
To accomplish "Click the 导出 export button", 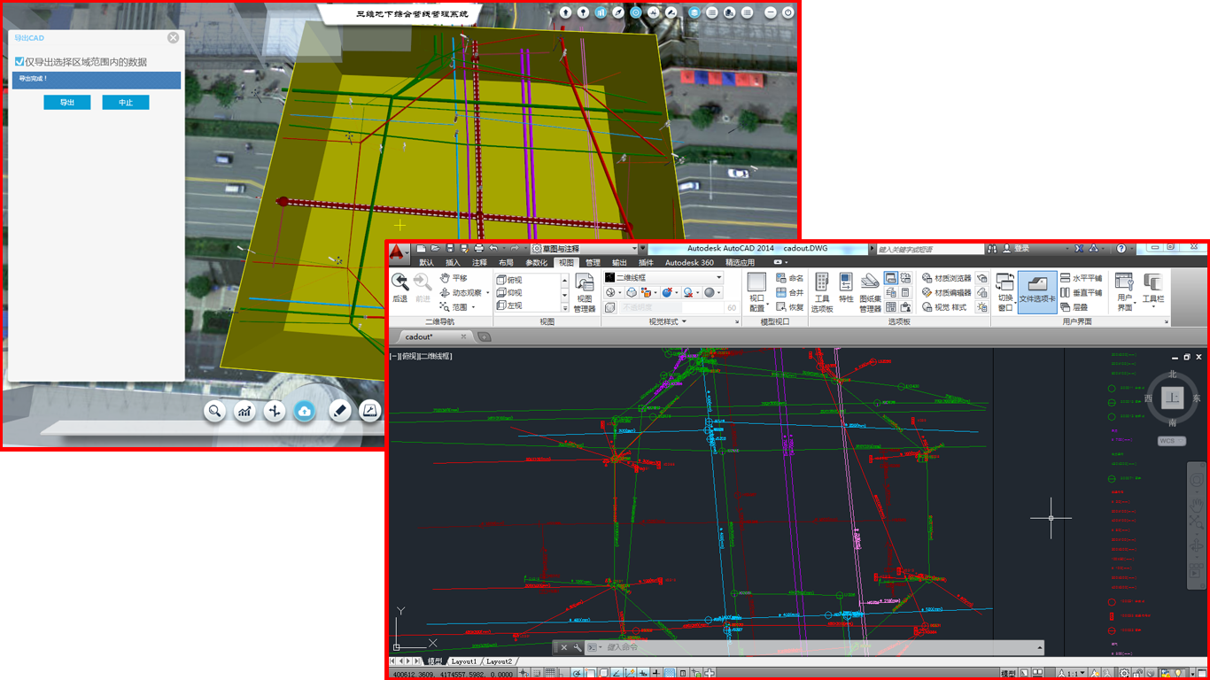I will coord(67,103).
